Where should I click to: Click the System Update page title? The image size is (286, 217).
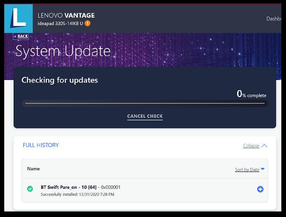pyautogui.click(x=63, y=51)
